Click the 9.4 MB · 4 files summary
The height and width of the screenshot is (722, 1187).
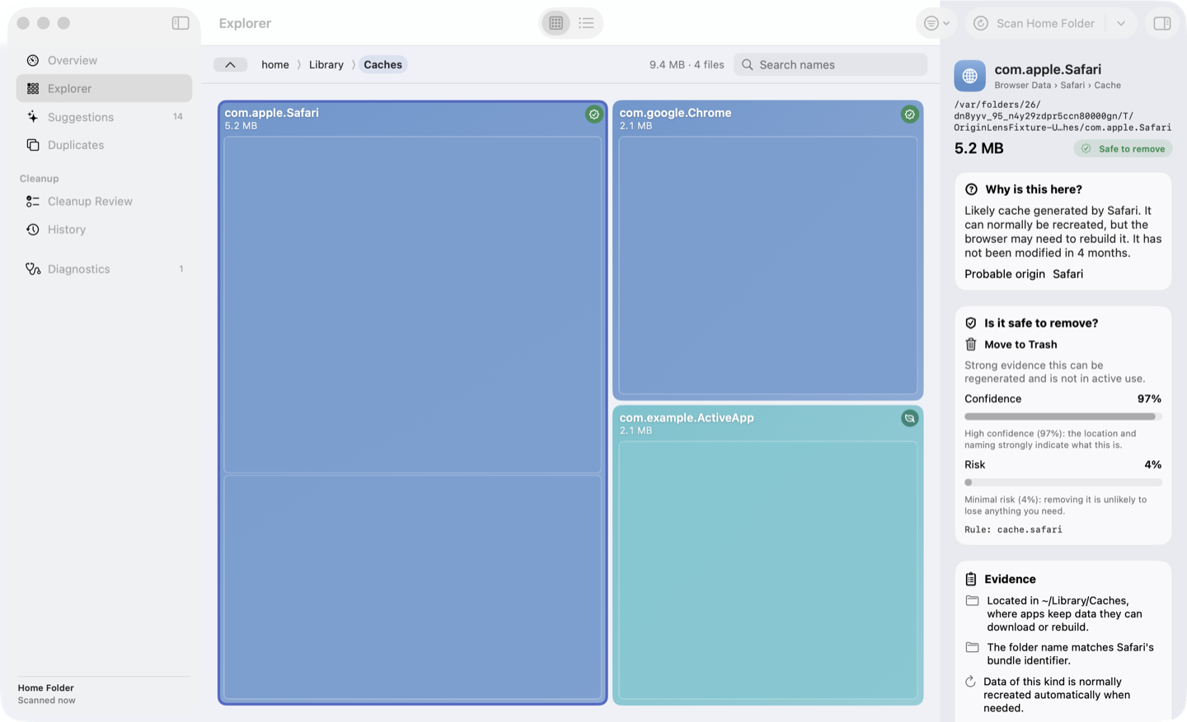pyautogui.click(x=687, y=65)
